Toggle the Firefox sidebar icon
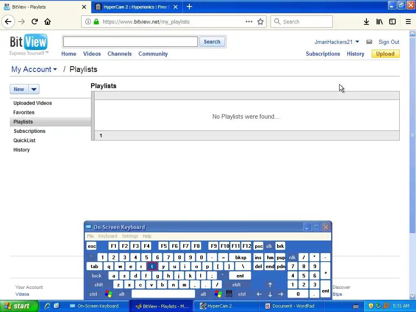Viewport: 416px width, 312px height. (392, 22)
